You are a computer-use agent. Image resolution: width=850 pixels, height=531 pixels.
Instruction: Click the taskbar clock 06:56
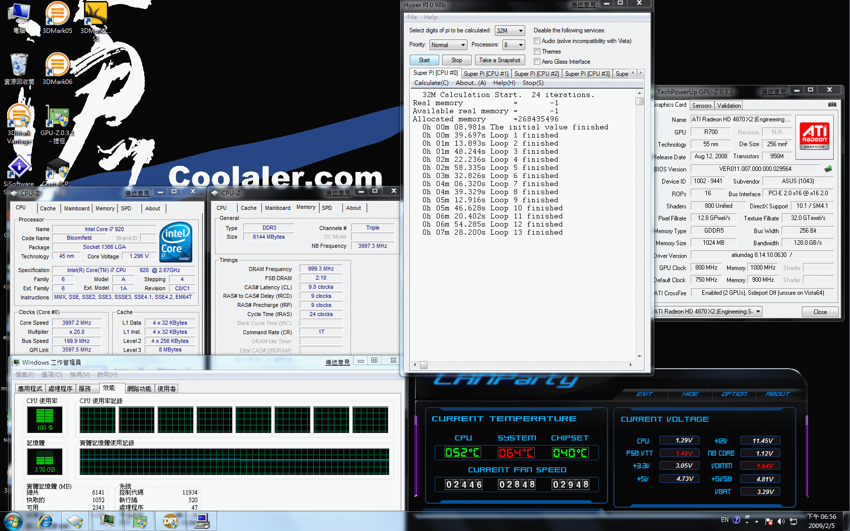pyautogui.click(x=822, y=521)
